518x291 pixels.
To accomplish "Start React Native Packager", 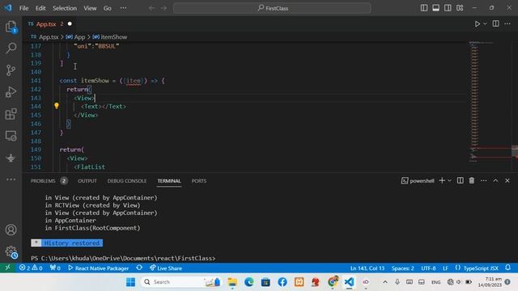I will 99,268.
